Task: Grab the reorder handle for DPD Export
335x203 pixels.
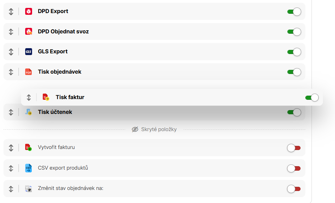Action: [x=11, y=11]
